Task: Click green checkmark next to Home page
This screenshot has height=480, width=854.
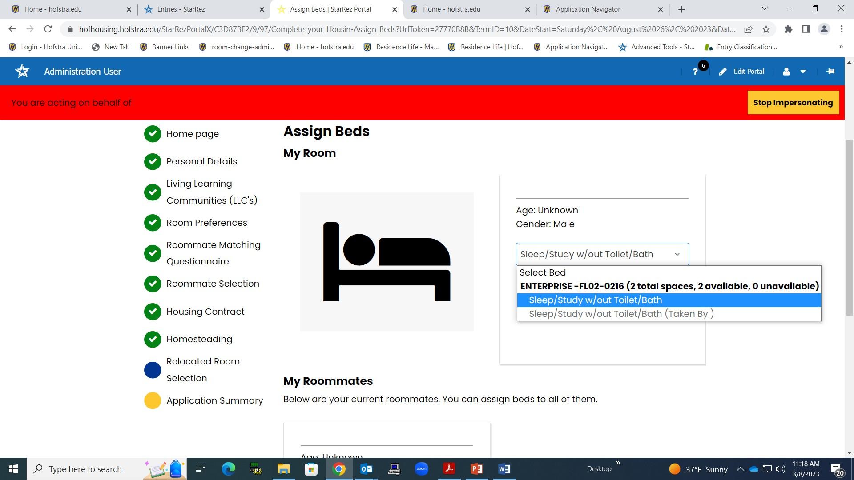Action: (x=153, y=134)
